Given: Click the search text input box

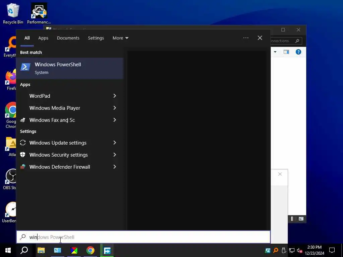Looking at the screenshot, I should point(143,237).
